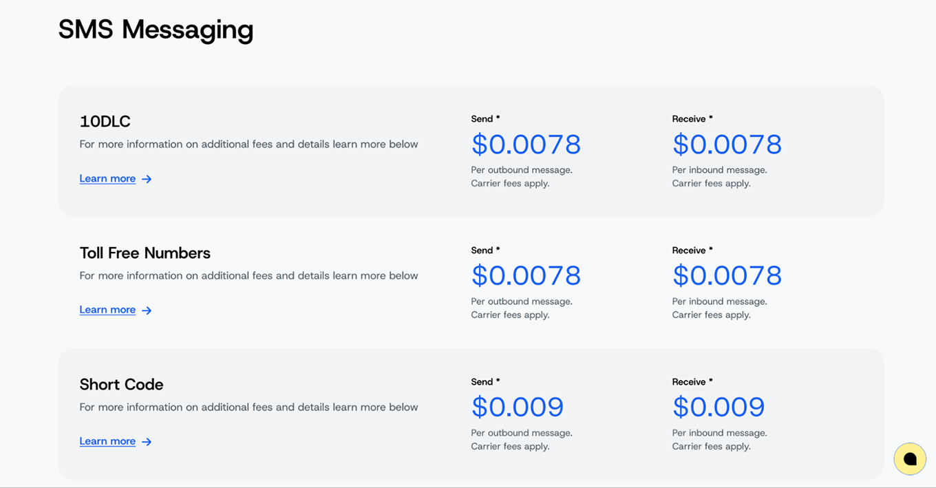This screenshot has height=488, width=936.
Task: Open the Short Code Learn more link
Action: (107, 442)
